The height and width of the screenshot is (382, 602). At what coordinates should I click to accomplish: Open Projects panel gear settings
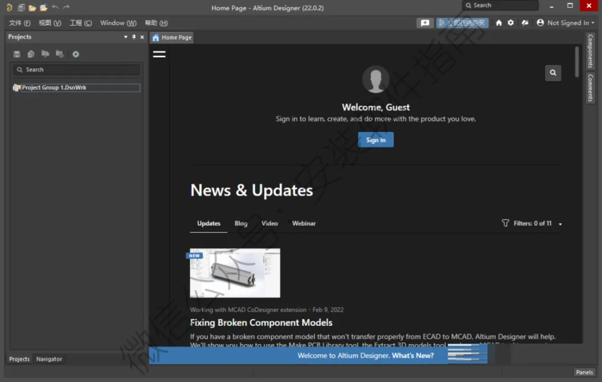(76, 54)
